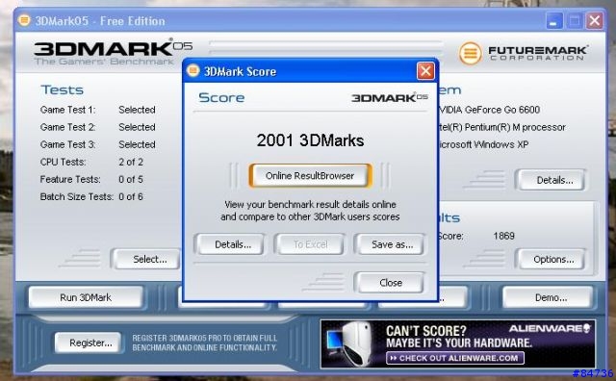
Task: Click the Pentium(R) M processor entry
Action: [x=502, y=127]
